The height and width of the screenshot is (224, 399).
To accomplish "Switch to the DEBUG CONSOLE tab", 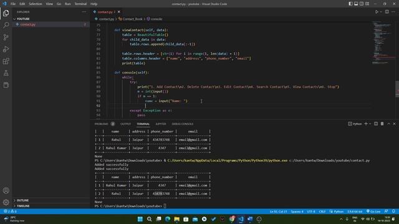I will (183, 124).
